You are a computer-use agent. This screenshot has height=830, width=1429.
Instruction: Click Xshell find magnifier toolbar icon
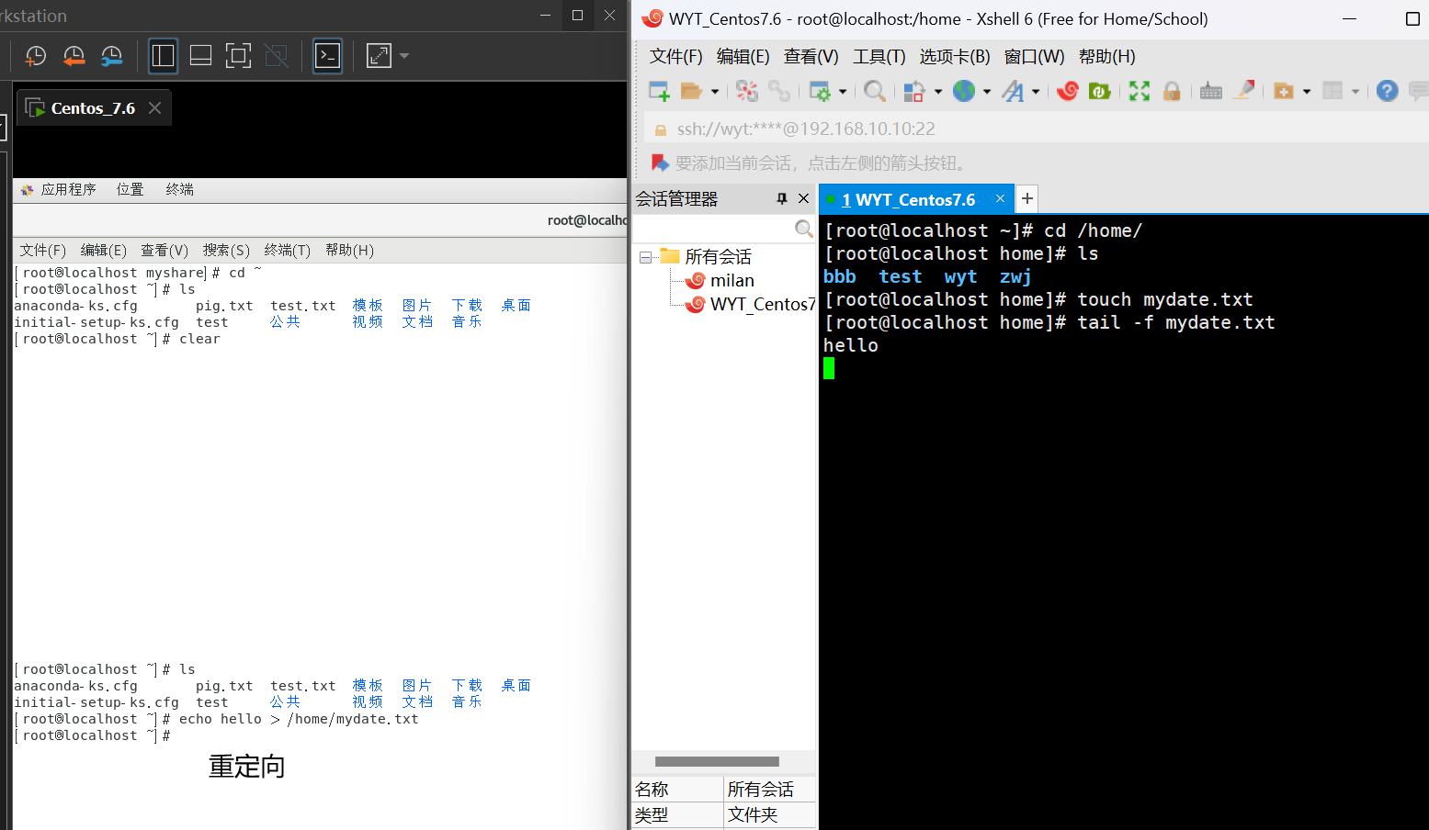pyautogui.click(x=875, y=91)
